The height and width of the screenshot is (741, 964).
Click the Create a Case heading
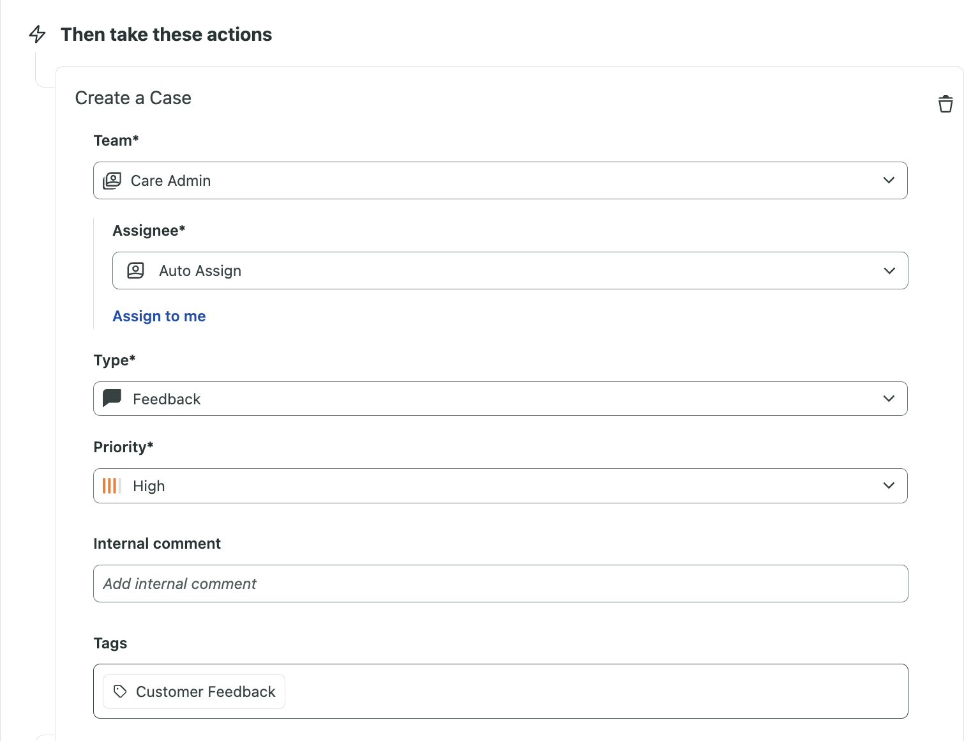133,98
